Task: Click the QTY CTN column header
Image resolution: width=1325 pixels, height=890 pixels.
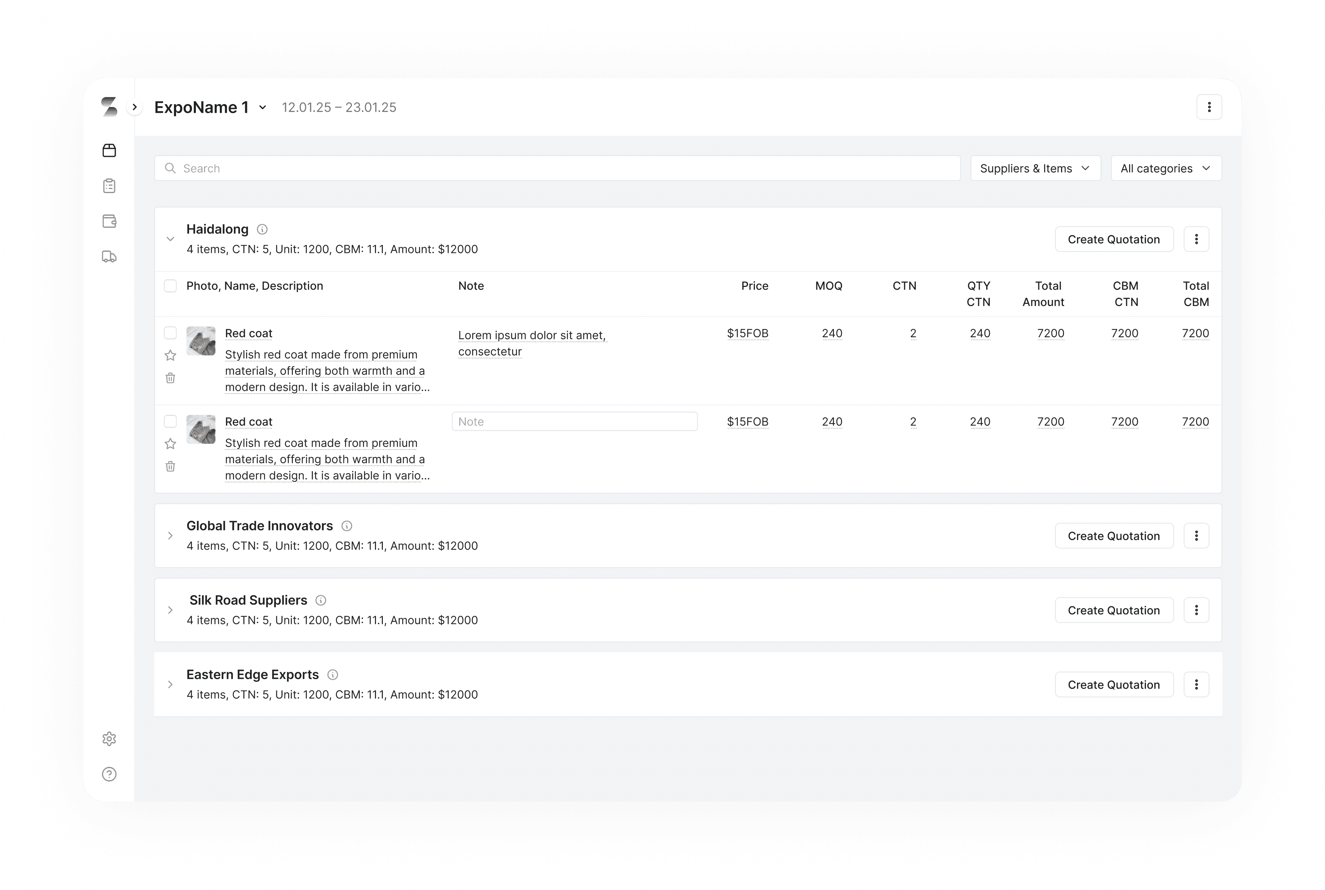Action: pyautogui.click(x=979, y=294)
